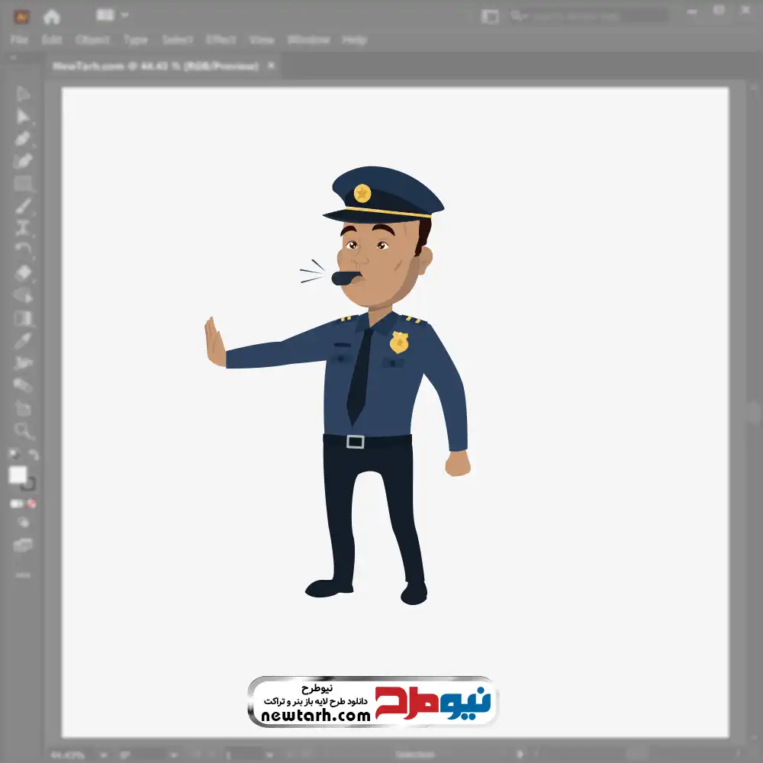Image resolution: width=763 pixels, height=763 pixels.
Task: Open Edit Toolbar (three dots)
Action: [x=22, y=575]
